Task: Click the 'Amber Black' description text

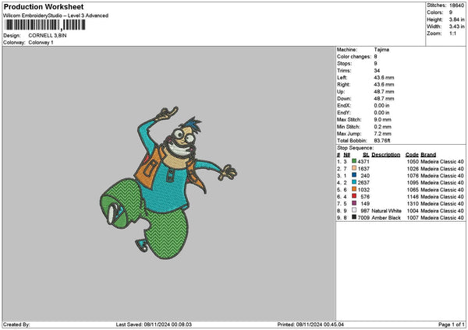Action: pyautogui.click(x=386, y=218)
